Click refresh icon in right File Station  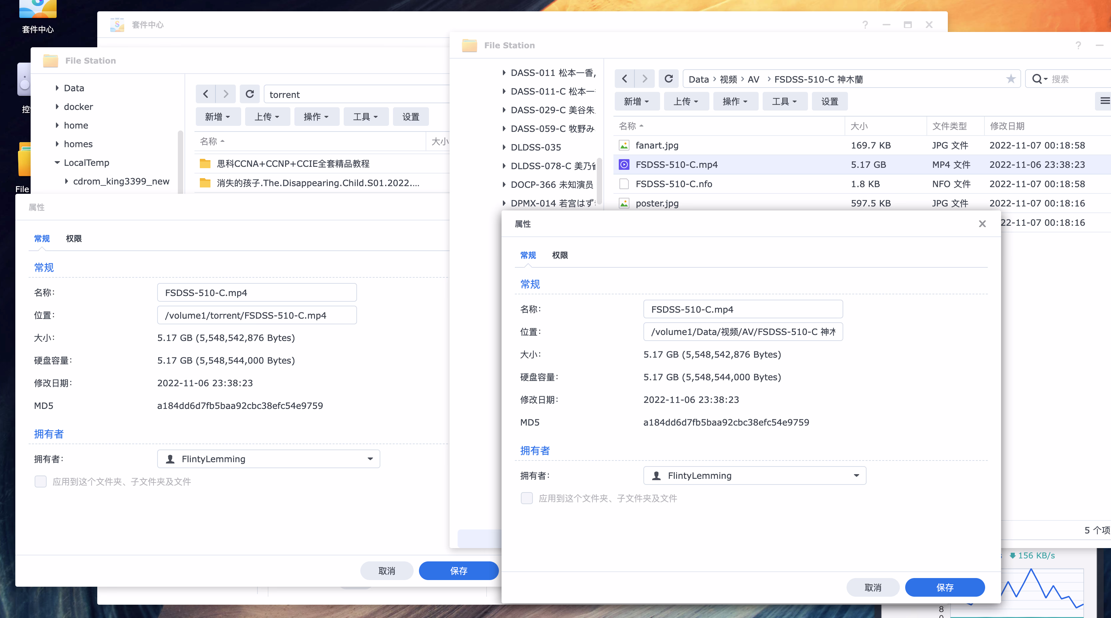coord(668,79)
